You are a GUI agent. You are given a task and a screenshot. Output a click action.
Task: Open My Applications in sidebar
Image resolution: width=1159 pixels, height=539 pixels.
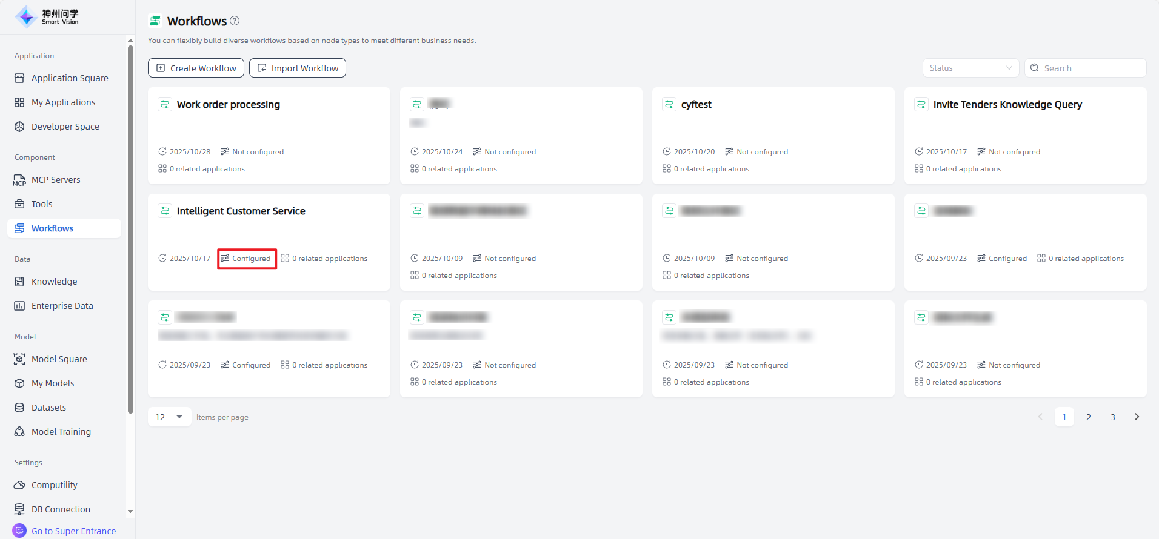tap(63, 102)
